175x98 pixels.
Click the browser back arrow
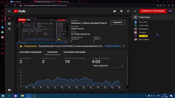(x=7, y=5)
